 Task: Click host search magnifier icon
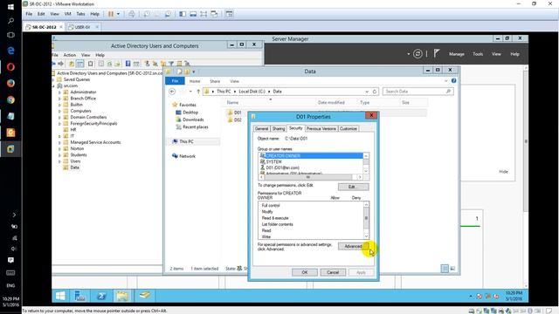coord(10,21)
